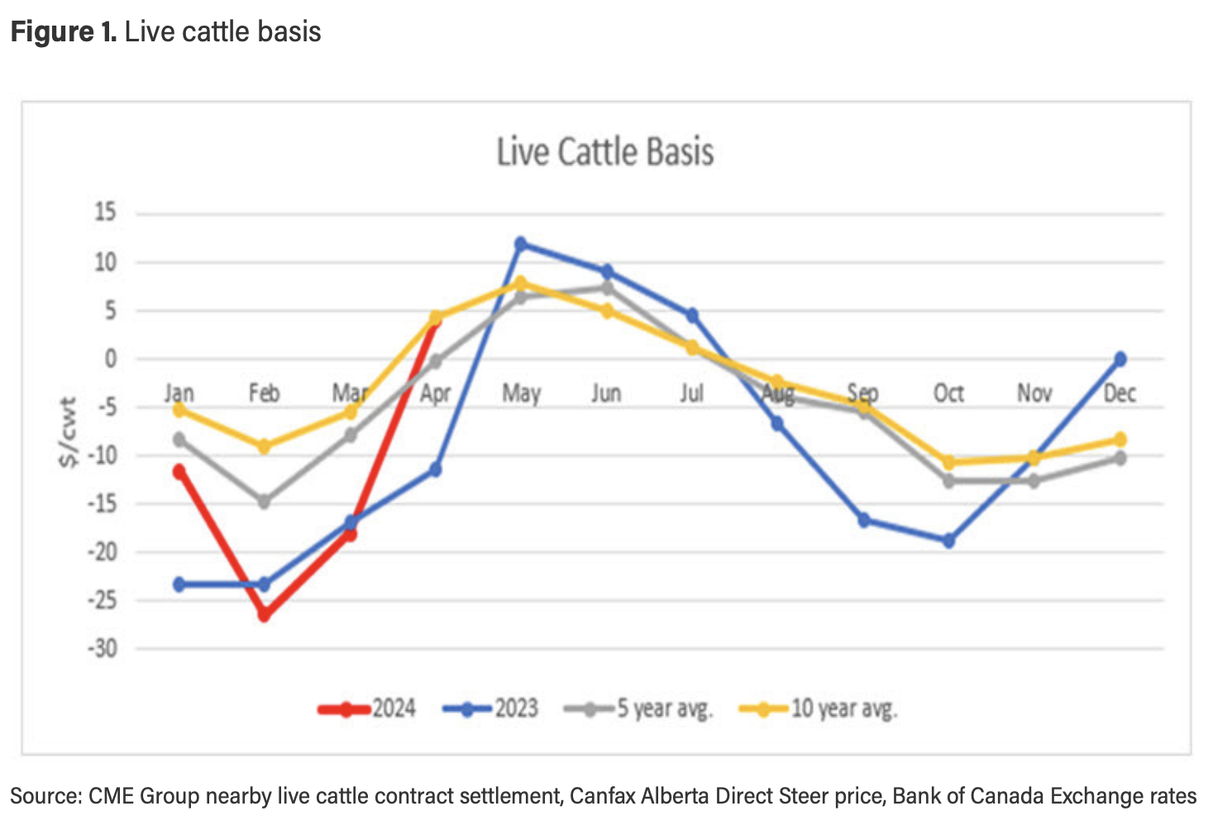This screenshot has height=830, width=1232.
Task: Click the 5 year avg. February data point
Action: pyautogui.click(x=265, y=502)
